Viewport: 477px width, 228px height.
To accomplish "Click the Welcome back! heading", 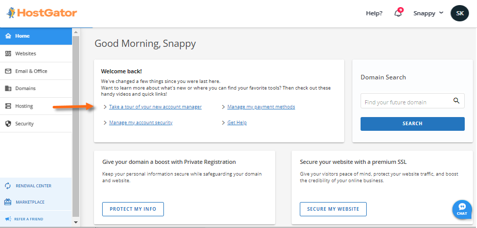I will 122,72.
